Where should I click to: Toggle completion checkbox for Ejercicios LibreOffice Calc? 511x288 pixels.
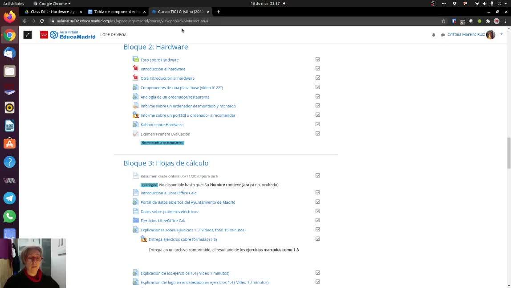[318, 220]
